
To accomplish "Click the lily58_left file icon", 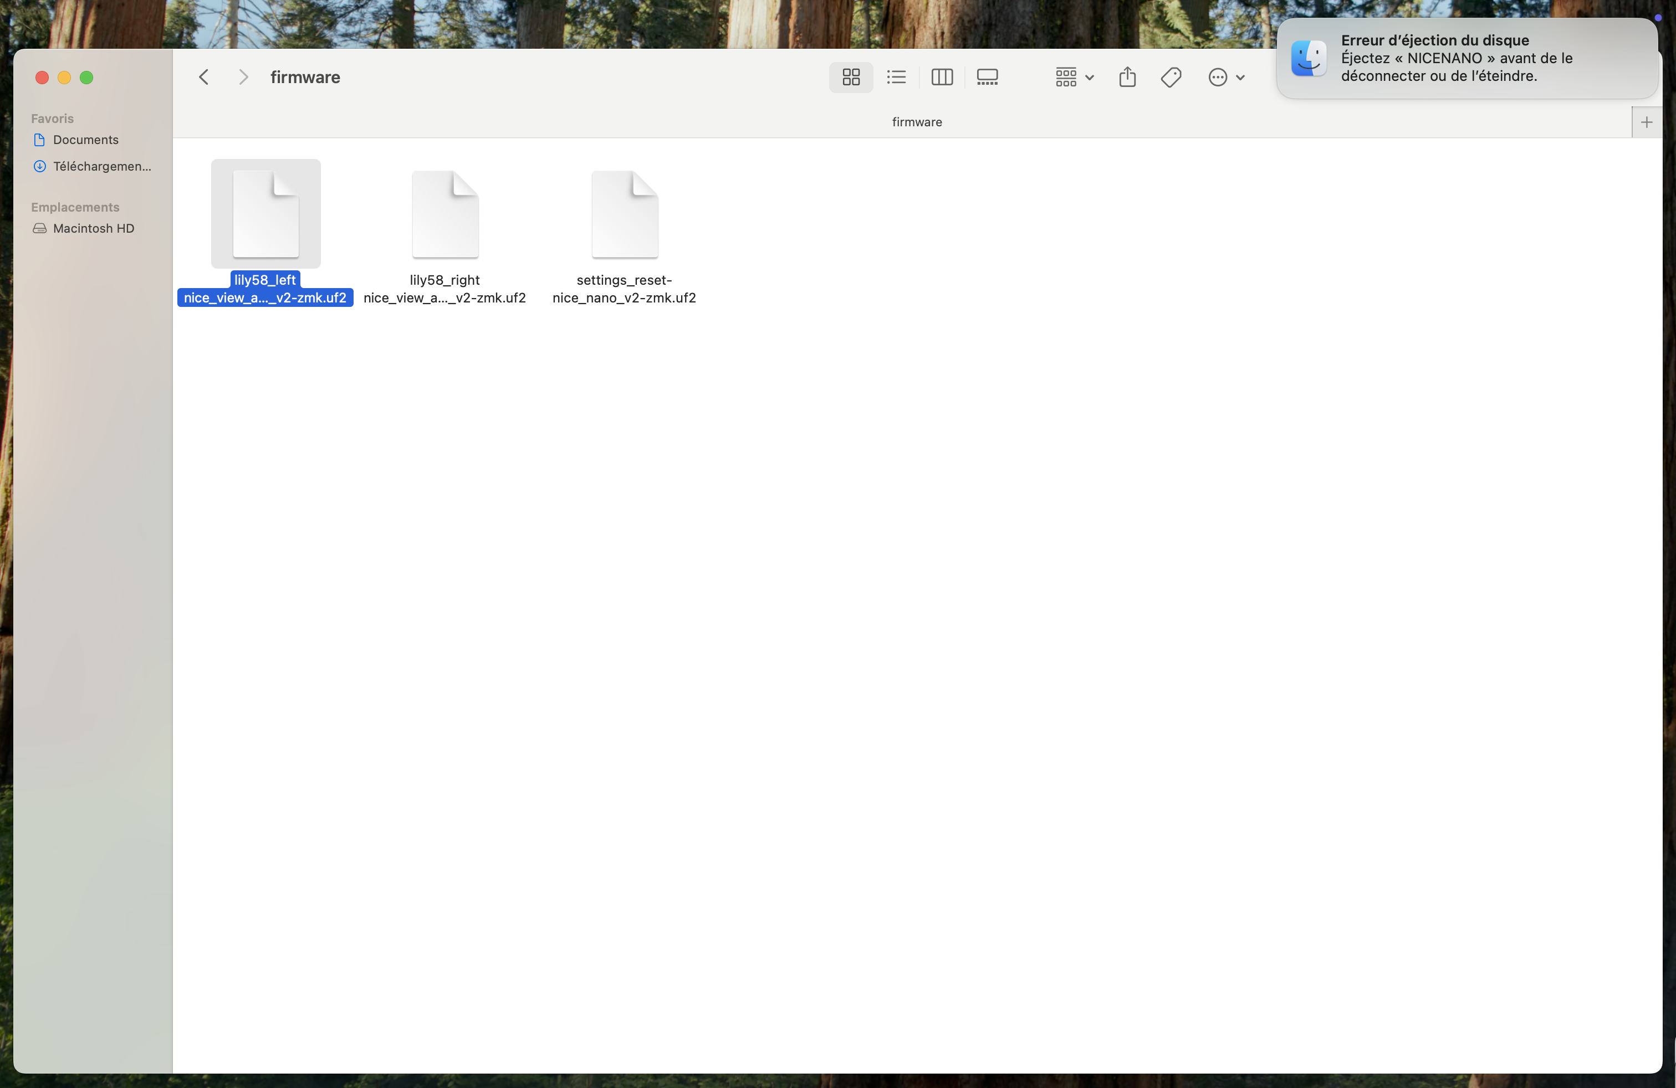I will [x=265, y=214].
